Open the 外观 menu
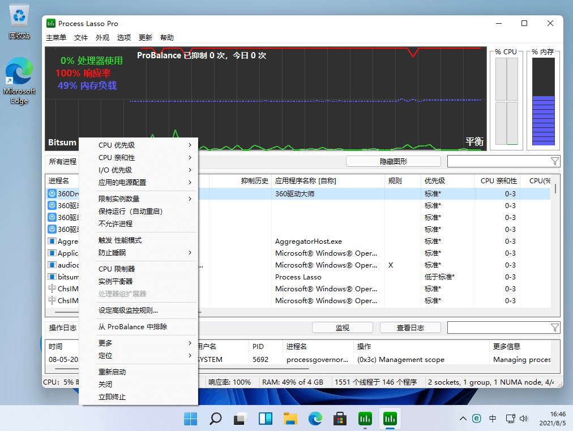This screenshot has width=573, height=431. coord(102,37)
